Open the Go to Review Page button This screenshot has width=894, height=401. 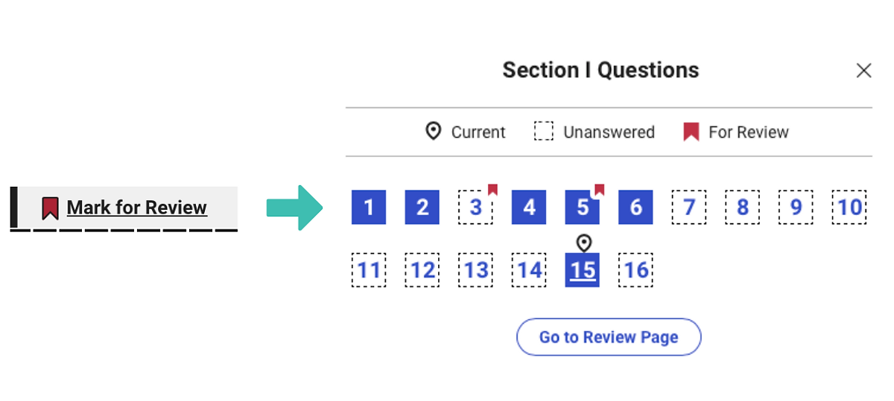pyautogui.click(x=609, y=337)
